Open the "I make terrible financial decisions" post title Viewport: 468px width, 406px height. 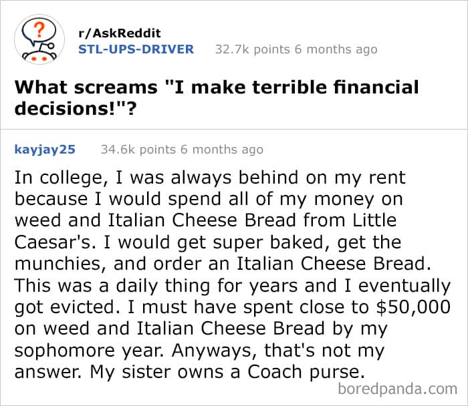[217, 97]
